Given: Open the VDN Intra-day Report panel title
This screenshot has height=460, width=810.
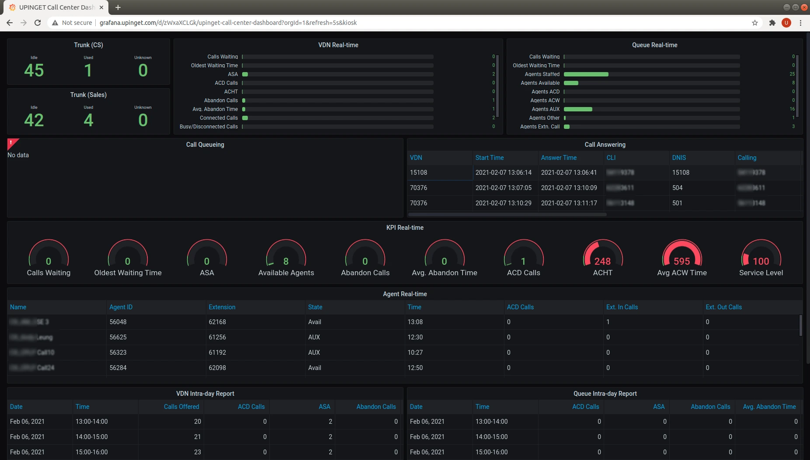Looking at the screenshot, I should (x=205, y=394).
